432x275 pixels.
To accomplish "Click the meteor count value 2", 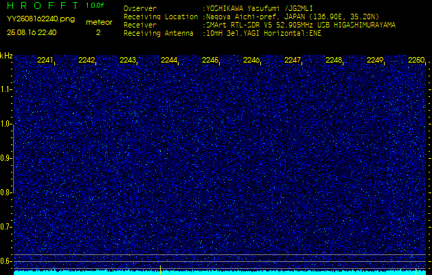I will pos(98,32).
